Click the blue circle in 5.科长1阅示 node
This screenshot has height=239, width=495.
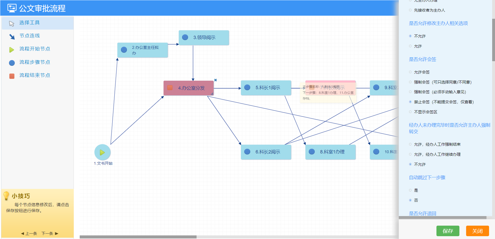247,87
